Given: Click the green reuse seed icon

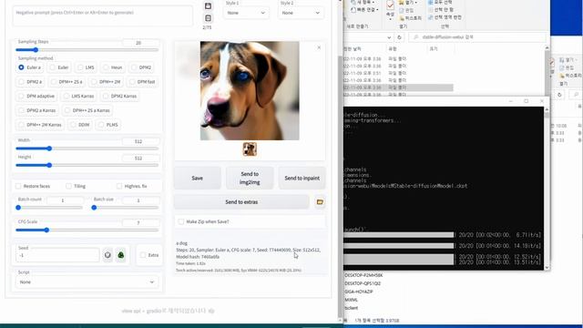Looking at the screenshot, I should point(121,255).
